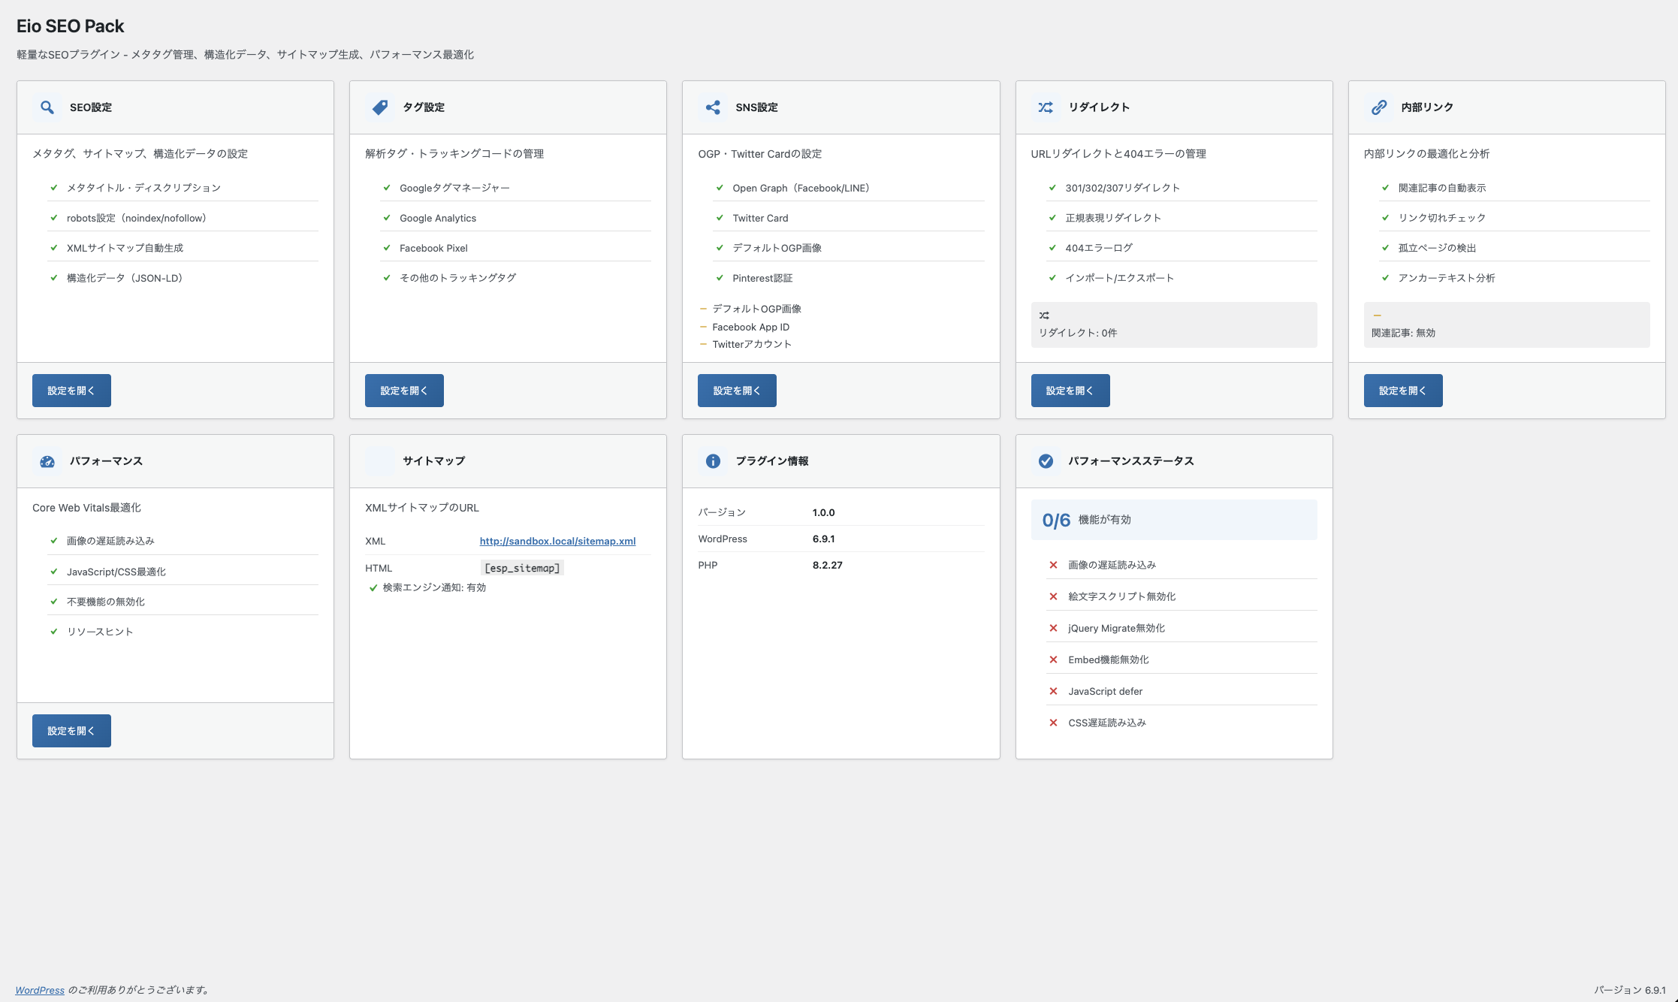
Task: Click the small shuffle icon above リダイレクト: 0件
Action: (1044, 314)
